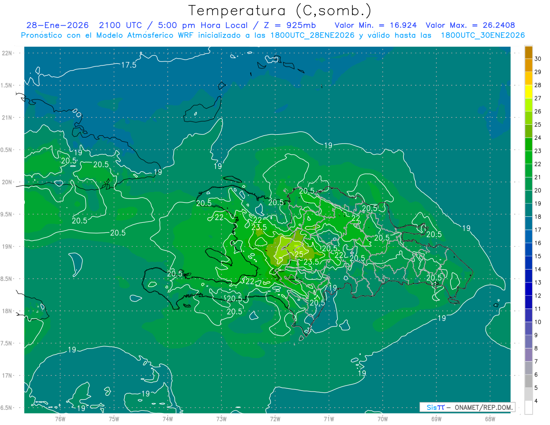This screenshot has height=425, width=550.
Task: Click the 17N latitude axis label
Action: pos(7,375)
